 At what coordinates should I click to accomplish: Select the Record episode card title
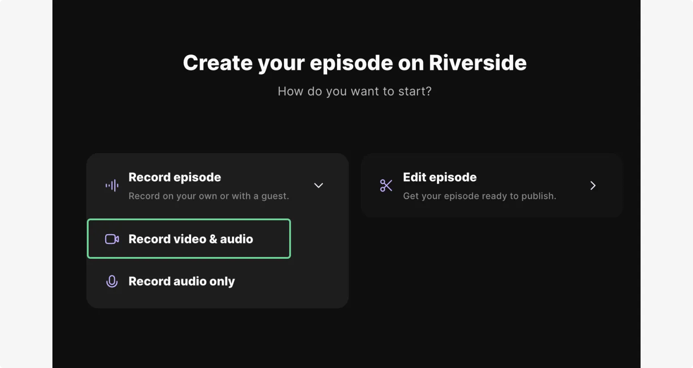coord(175,177)
